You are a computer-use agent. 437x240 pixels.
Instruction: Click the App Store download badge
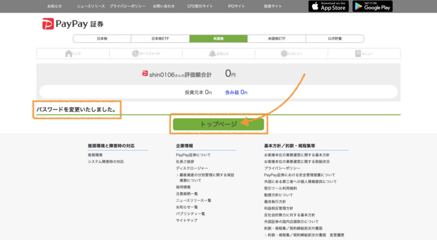point(328,6)
